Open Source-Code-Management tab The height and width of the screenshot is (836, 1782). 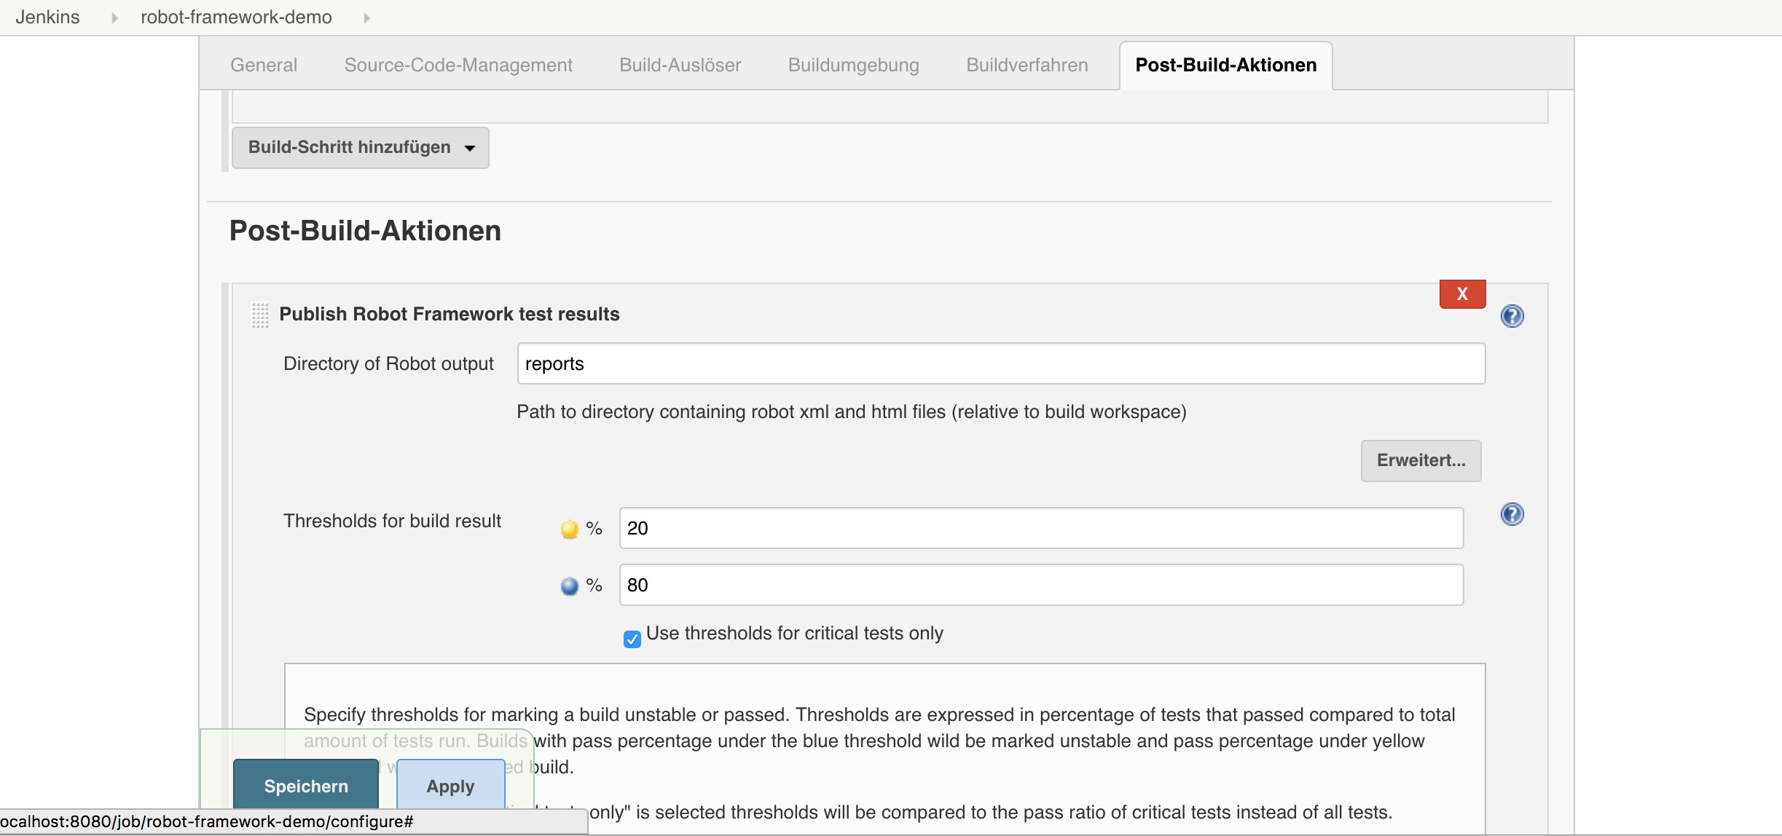click(458, 65)
